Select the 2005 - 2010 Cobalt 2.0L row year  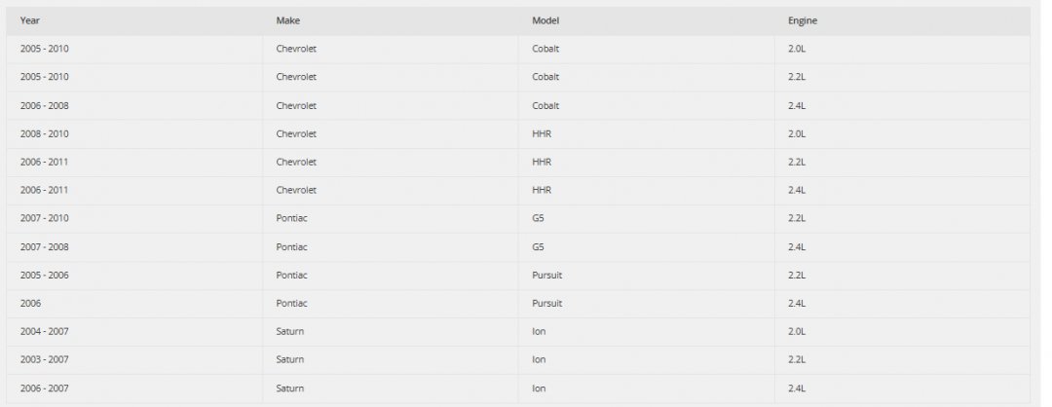point(44,49)
